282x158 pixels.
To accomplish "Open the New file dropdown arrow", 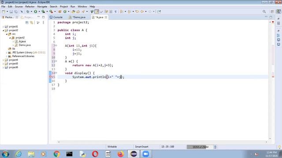I will coord(7,12).
